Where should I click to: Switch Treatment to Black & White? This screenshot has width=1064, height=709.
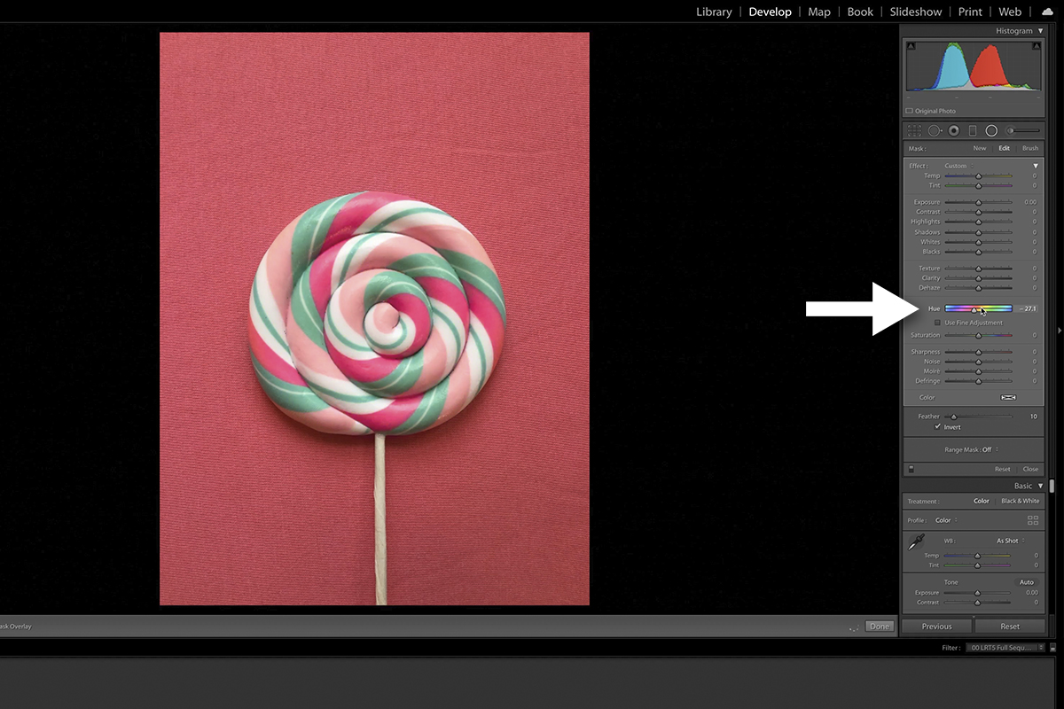[x=1020, y=501]
